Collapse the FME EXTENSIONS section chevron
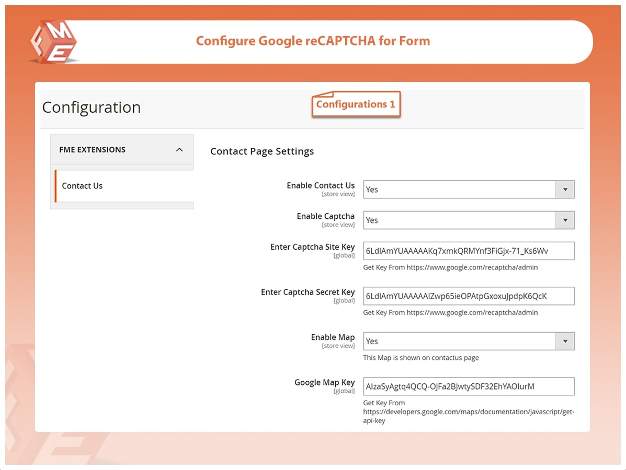Screen dimensions: 626x470 (x=179, y=150)
